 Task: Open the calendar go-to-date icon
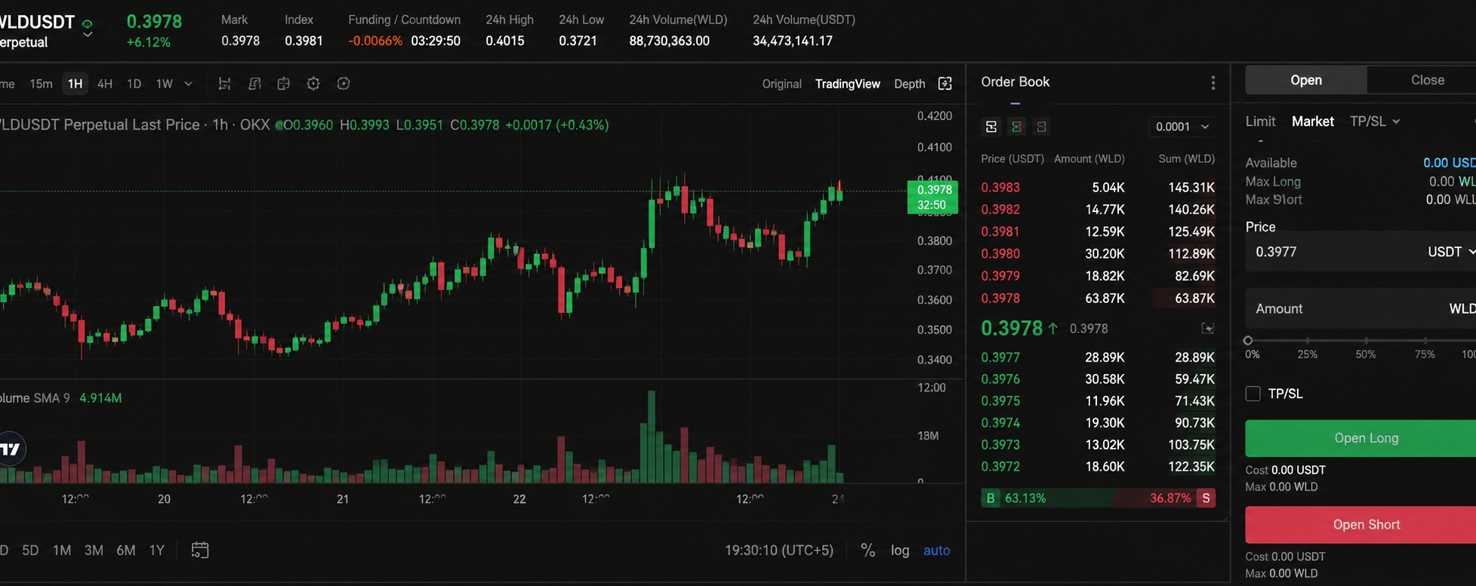pyautogui.click(x=199, y=550)
